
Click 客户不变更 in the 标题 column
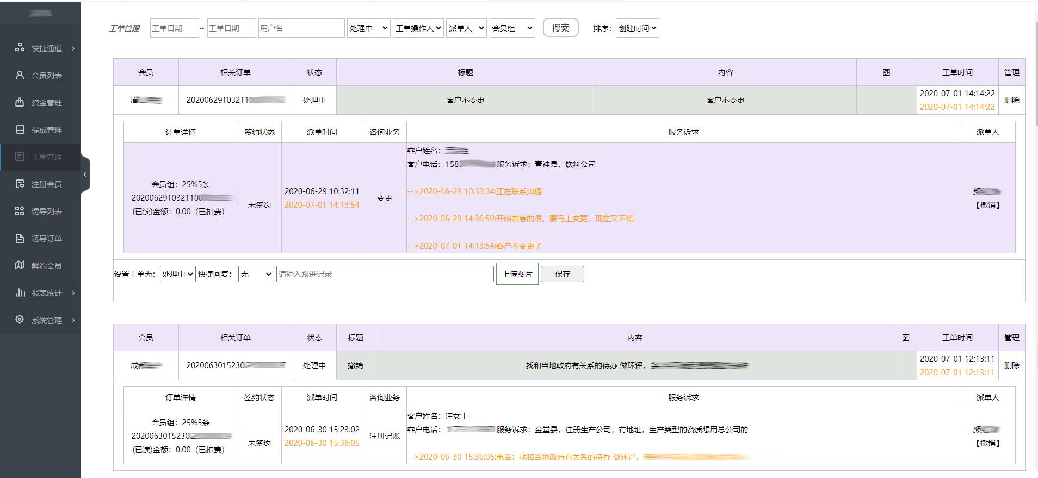pos(465,100)
